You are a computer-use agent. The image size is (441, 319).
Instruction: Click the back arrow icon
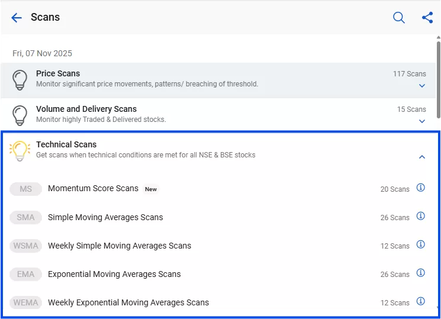17,18
